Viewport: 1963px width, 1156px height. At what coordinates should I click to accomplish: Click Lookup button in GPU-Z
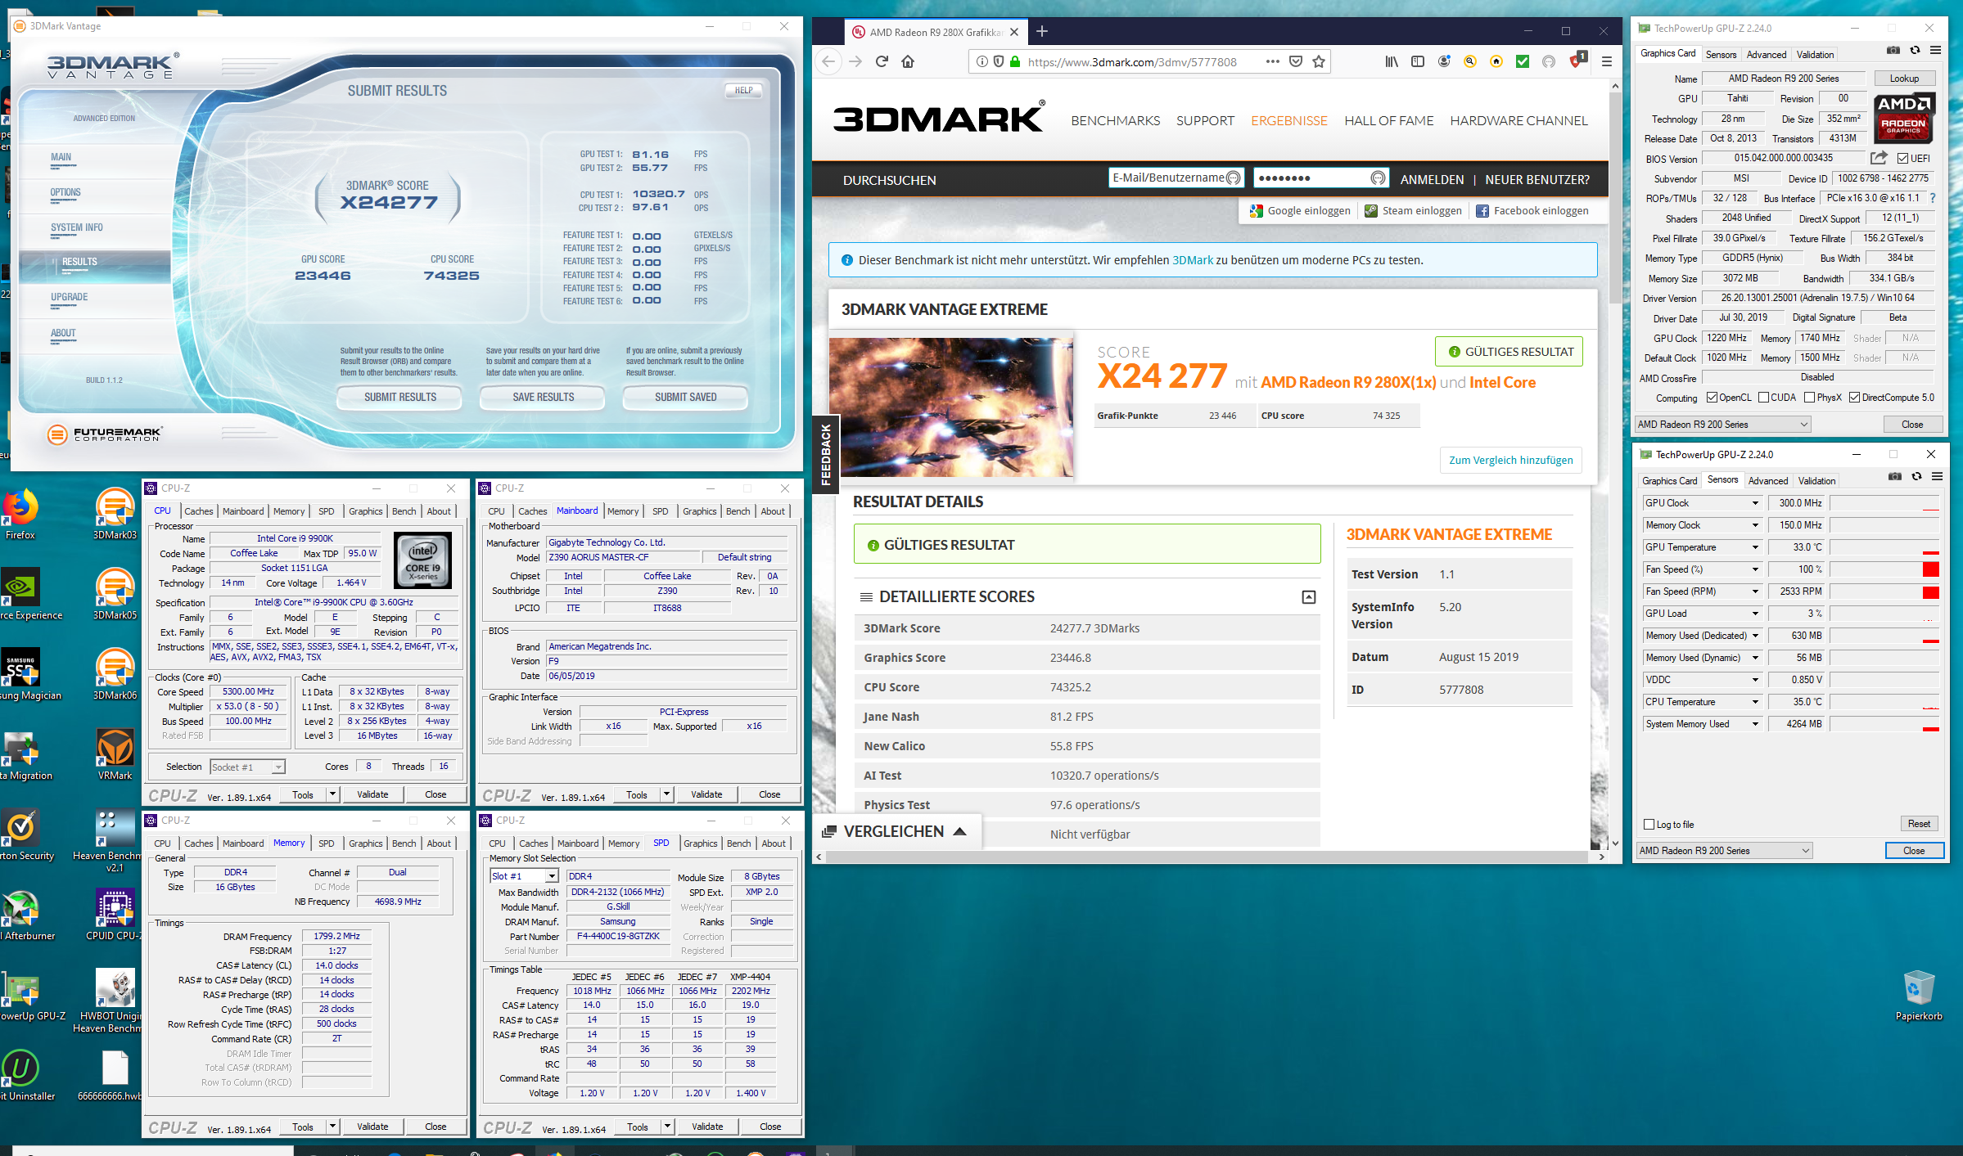1904,79
